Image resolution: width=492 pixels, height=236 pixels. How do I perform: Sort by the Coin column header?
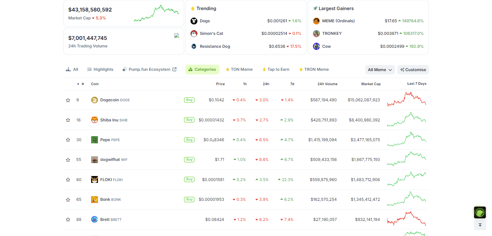[x=95, y=84]
